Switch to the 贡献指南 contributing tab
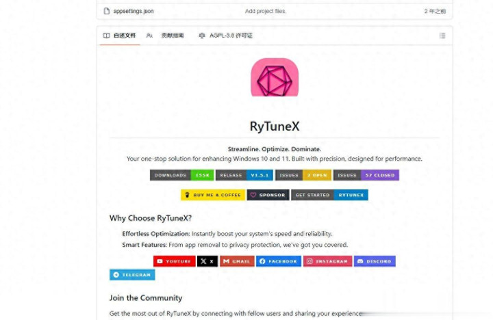Screen dimensions: 493x320 [165, 36]
